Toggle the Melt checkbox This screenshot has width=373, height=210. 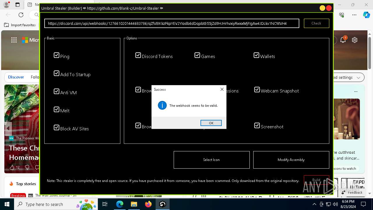57,109
